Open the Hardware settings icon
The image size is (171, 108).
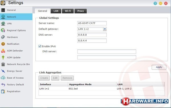(x=3, y=37)
